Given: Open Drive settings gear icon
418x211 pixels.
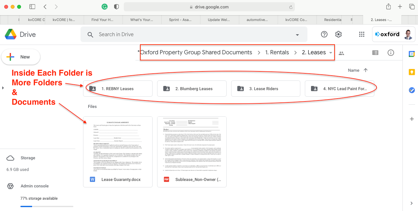Looking at the screenshot, I should click(338, 34).
